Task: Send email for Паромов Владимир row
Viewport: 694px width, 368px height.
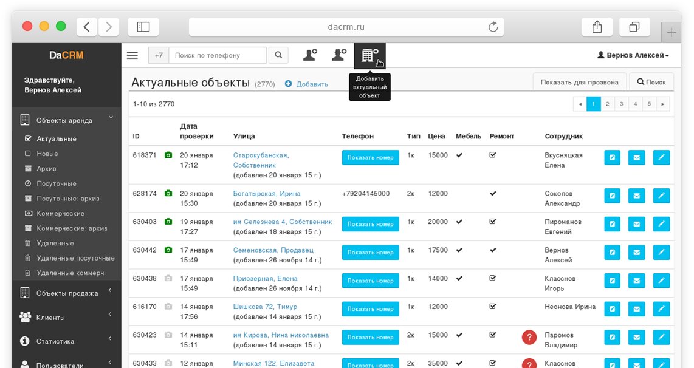Action: [636, 337]
